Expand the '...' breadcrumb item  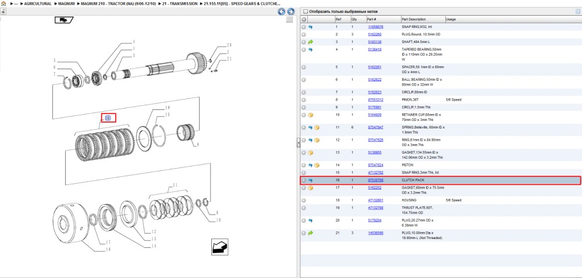coord(16,3)
